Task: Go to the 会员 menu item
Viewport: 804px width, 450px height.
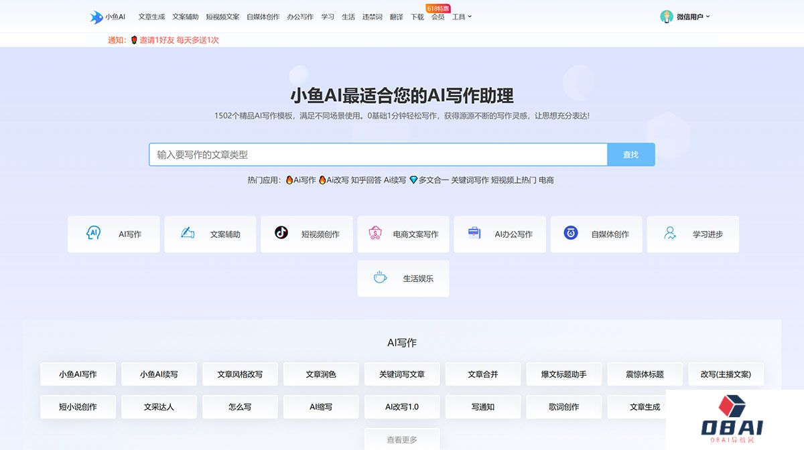Action: tap(438, 17)
